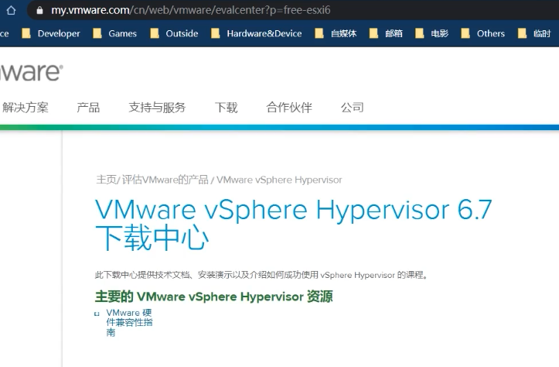Click the padlock site security icon
Viewport: 559px width, 367px height.
pos(39,10)
